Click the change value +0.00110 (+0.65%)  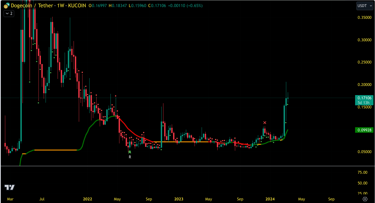185,5
